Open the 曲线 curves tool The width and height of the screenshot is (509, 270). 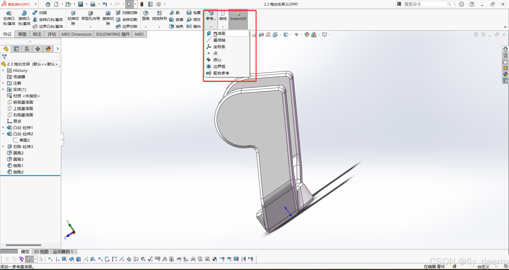[x=223, y=16]
